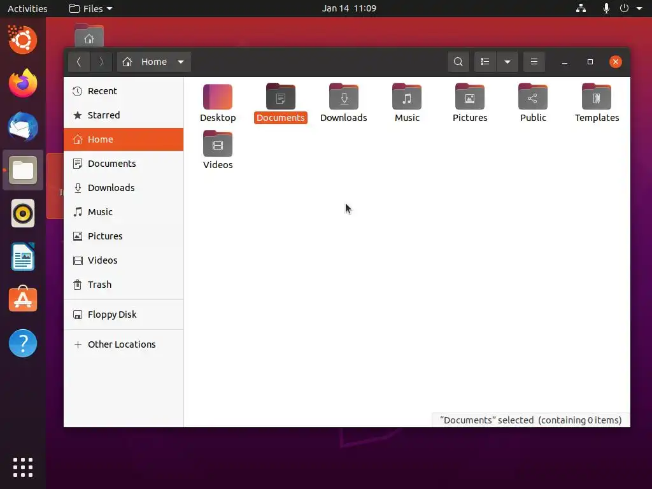Open Other Locations in the sidebar

pyautogui.click(x=124, y=344)
